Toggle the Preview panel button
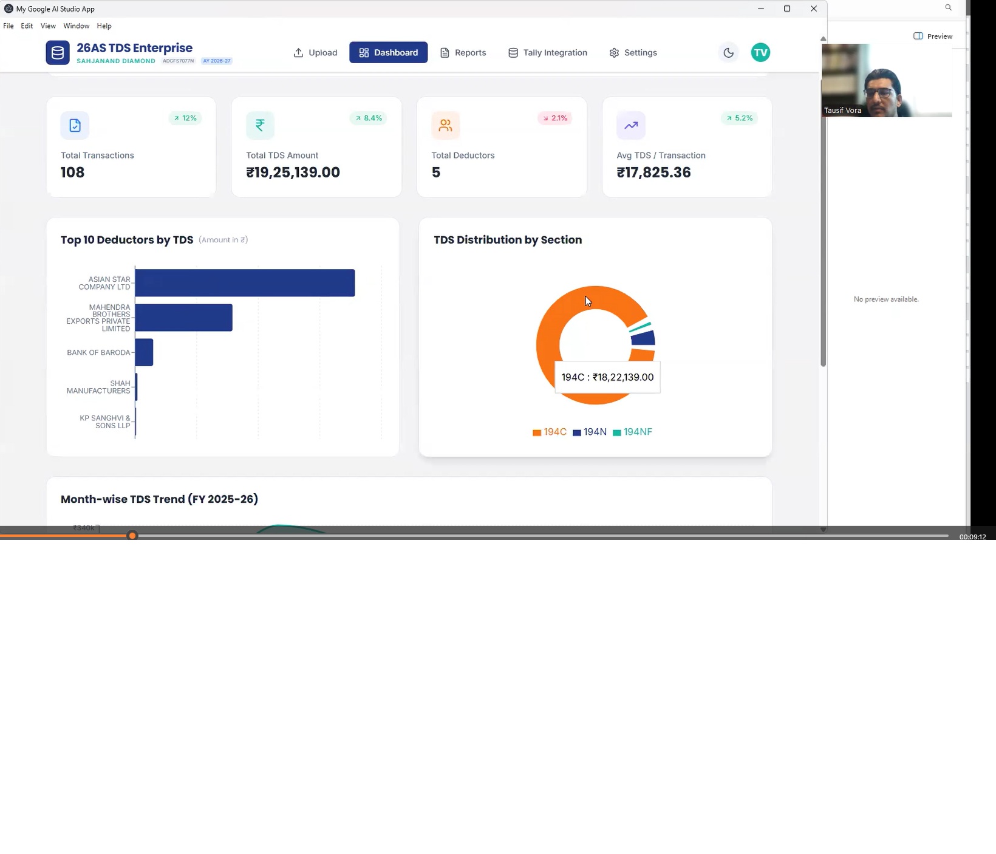The image size is (996, 854). click(x=933, y=36)
